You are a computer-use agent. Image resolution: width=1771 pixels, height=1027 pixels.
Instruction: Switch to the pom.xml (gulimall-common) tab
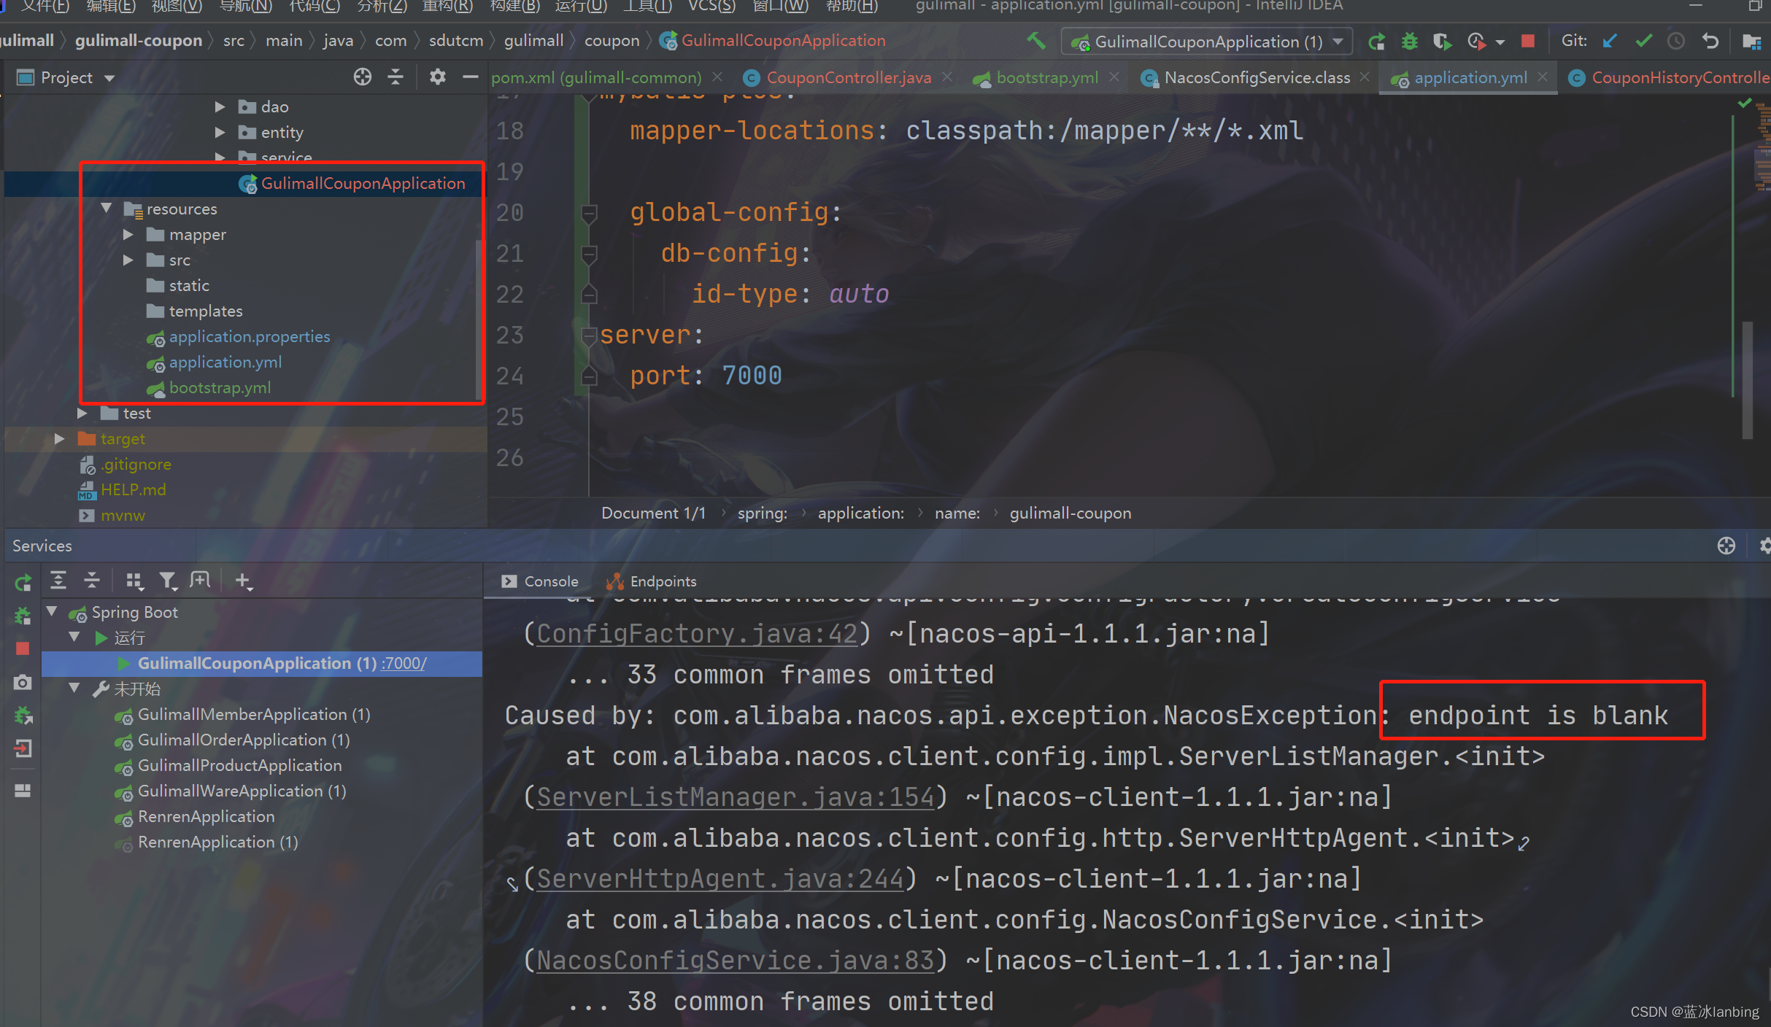click(596, 77)
